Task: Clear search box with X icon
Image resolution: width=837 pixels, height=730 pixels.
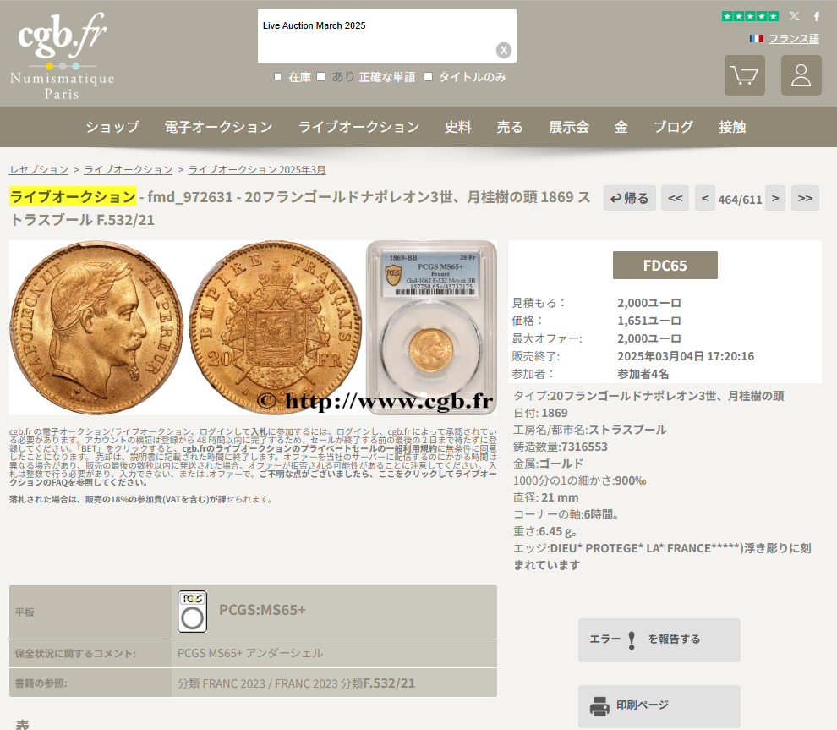Action: pyautogui.click(x=503, y=50)
